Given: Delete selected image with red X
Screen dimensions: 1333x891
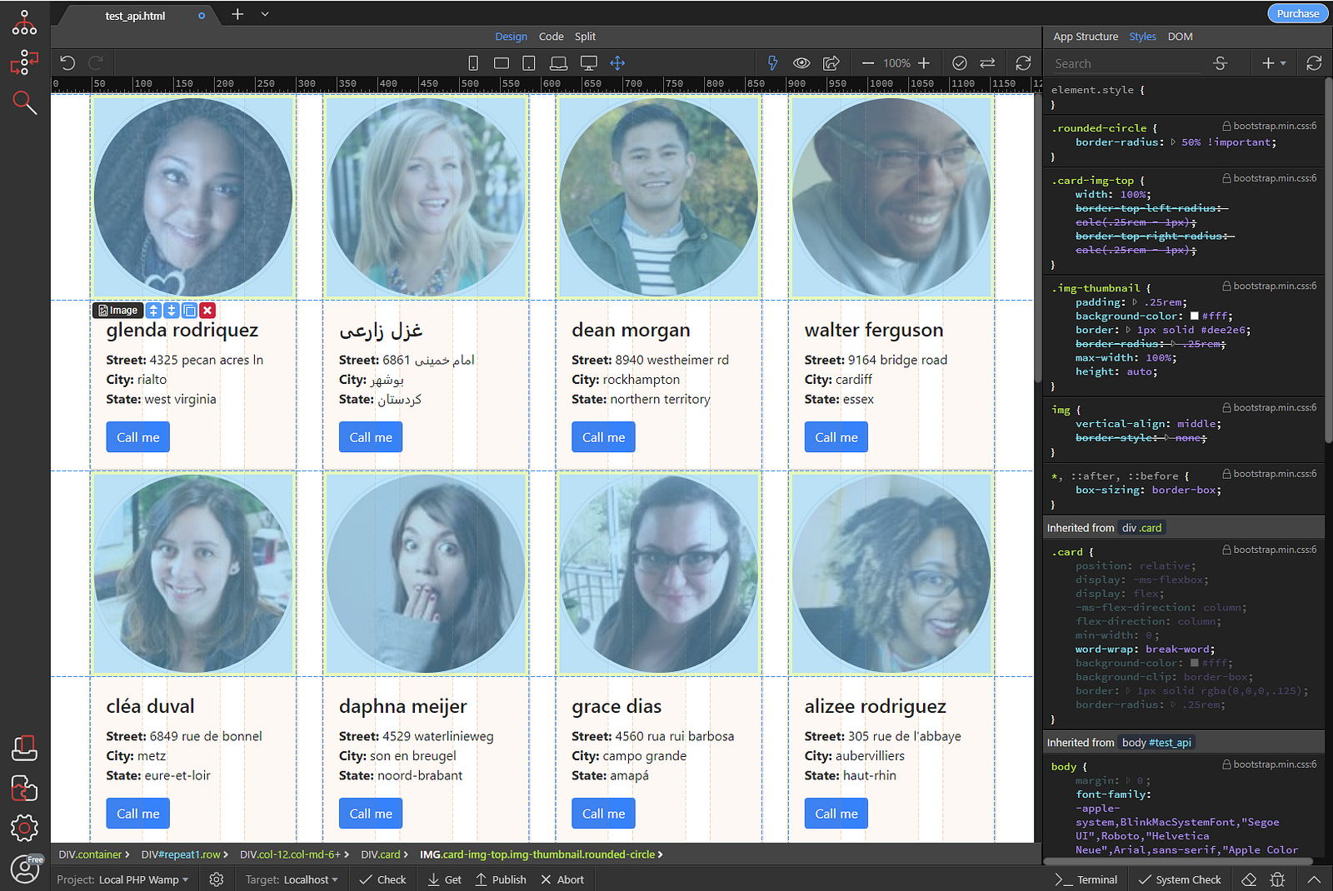Looking at the screenshot, I should 207,311.
